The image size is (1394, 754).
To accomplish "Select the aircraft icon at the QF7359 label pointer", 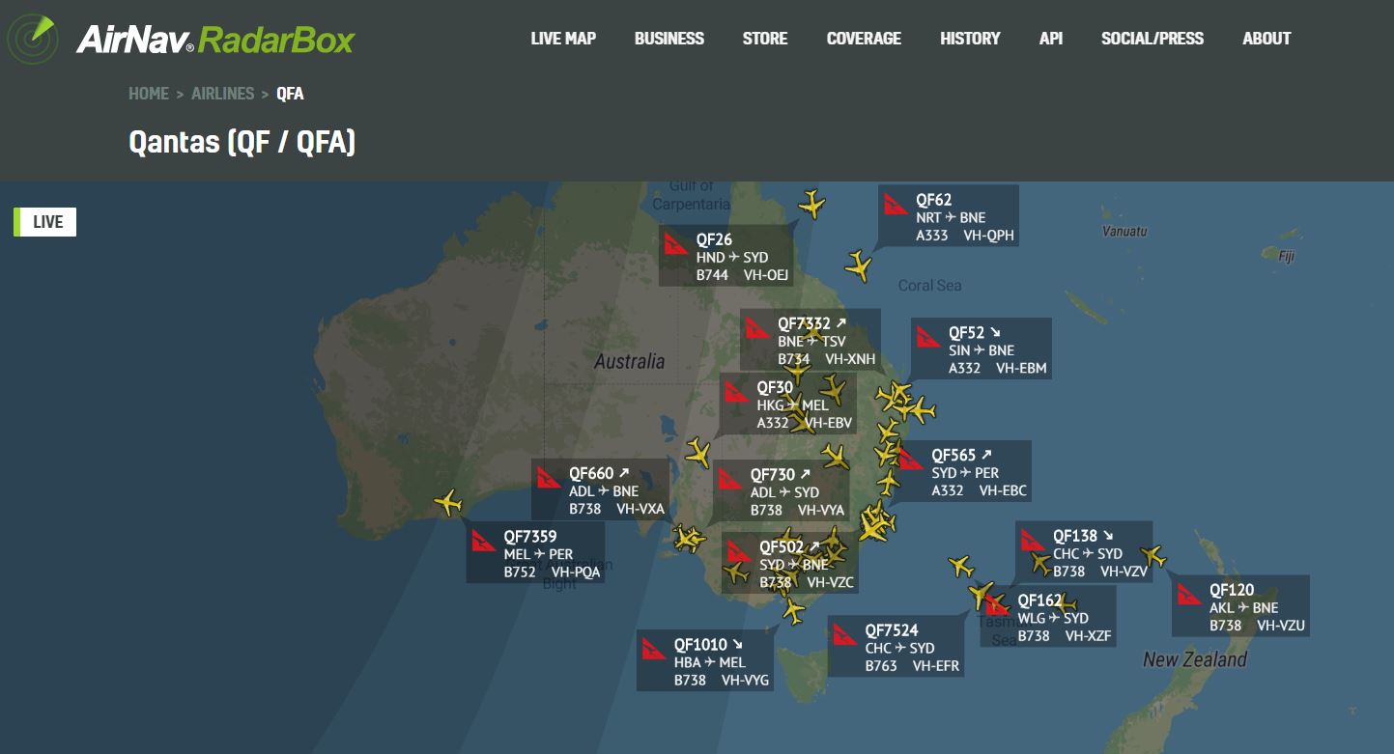I will click(448, 503).
